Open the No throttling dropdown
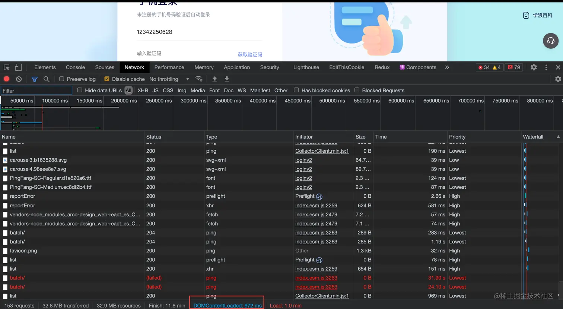Screen dimensions: 563x309 (169, 79)
